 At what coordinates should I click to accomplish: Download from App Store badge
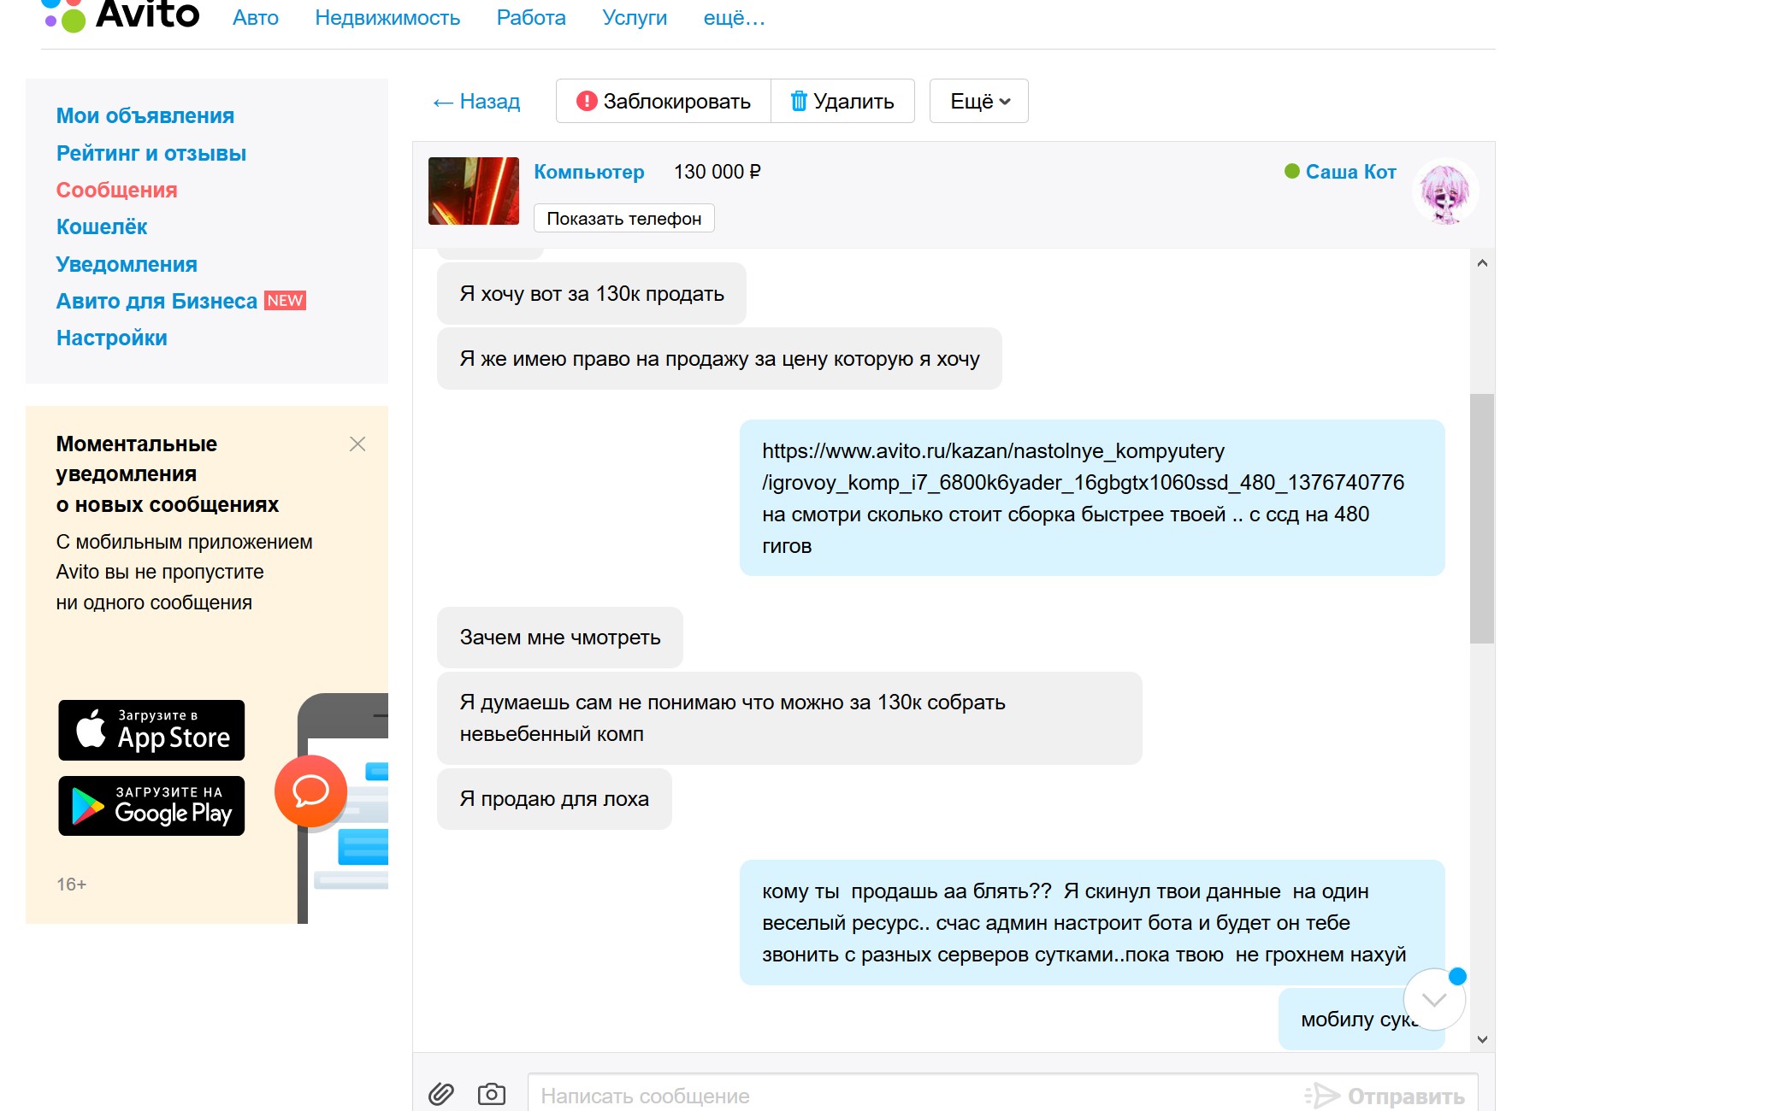point(151,730)
